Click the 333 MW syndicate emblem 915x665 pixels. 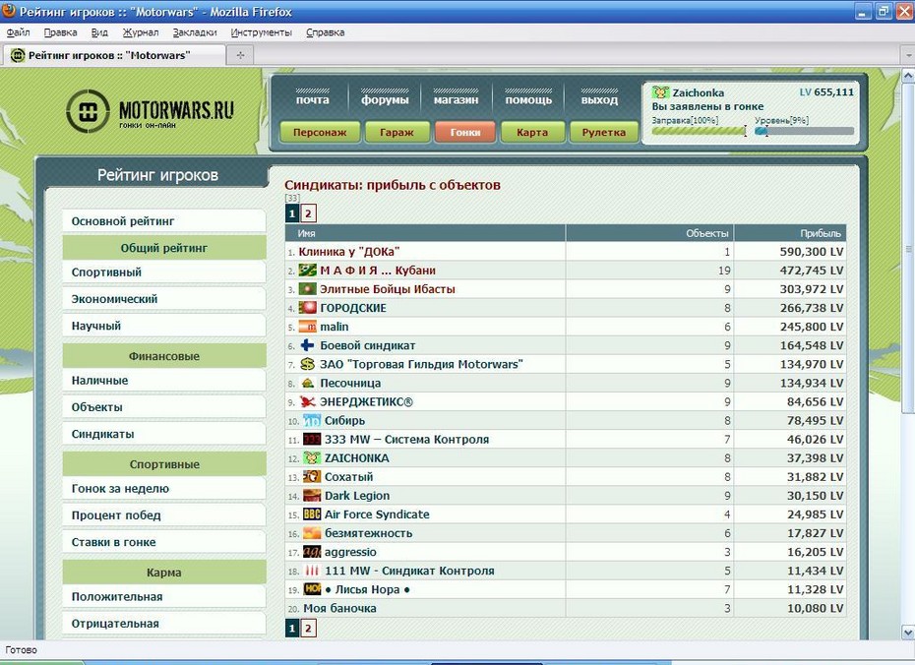pyautogui.click(x=312, y=440)
